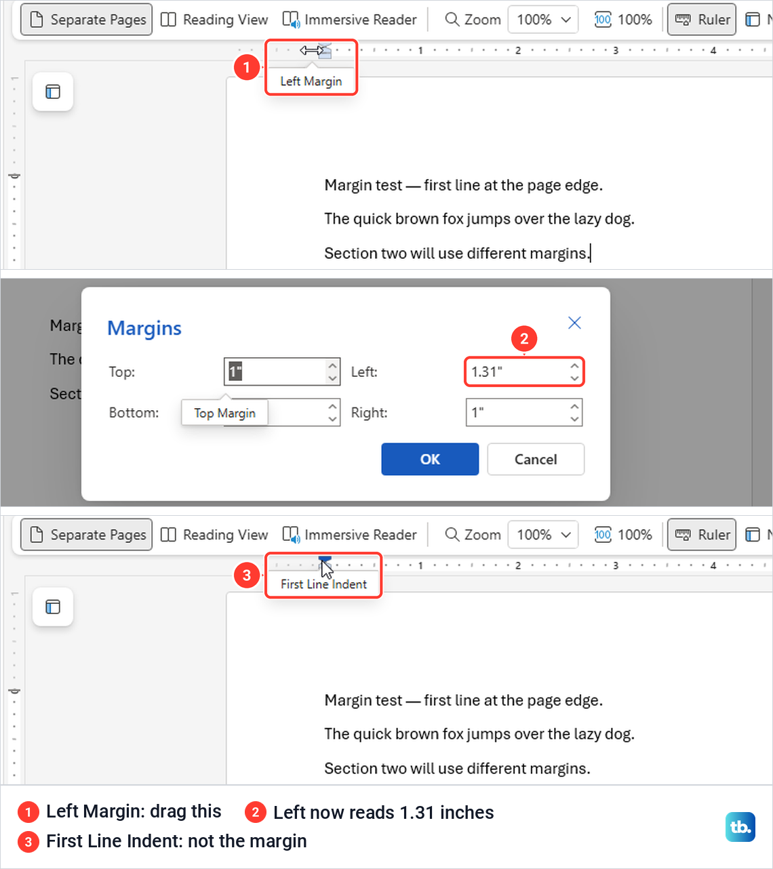Open the 100% zoom dropdown in the lower toolbar
Viewport: 773px width, 869px height.
[x=543, y=535]
